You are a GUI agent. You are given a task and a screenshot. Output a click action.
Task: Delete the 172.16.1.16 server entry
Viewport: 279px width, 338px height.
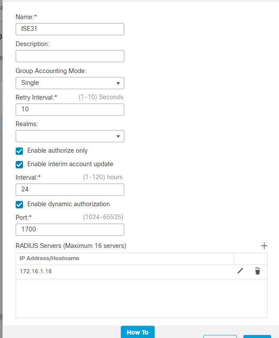point(257,271)
